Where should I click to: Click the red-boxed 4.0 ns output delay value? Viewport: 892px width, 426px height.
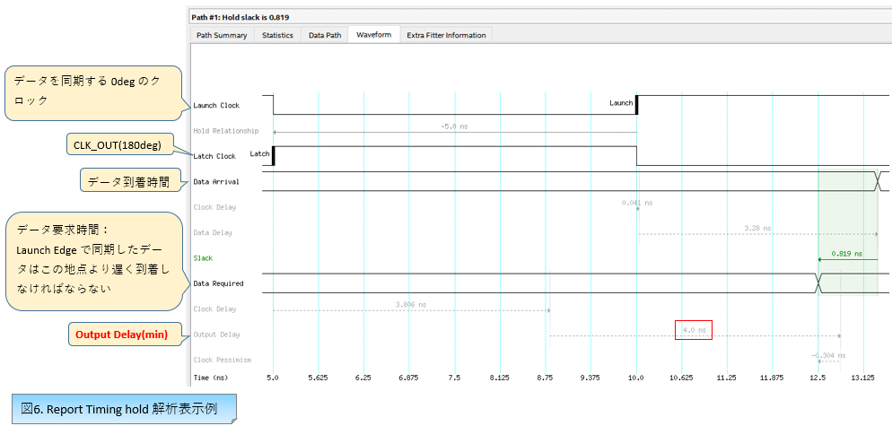(x=694, y=330)
